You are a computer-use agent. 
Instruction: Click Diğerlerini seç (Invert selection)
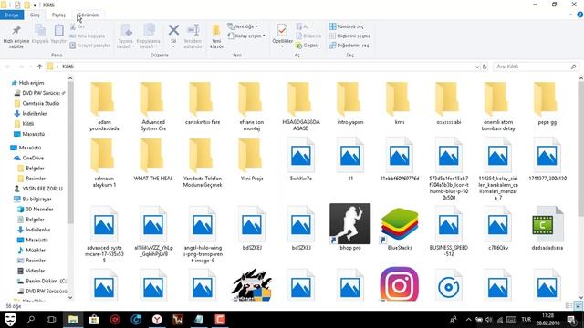[x=349, y=46]
